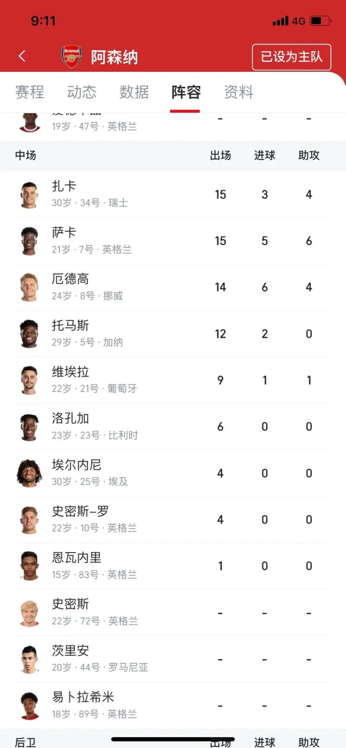
Task: Tap 埃尔内尼's avatar icon
Action: [x=29, y=473]
